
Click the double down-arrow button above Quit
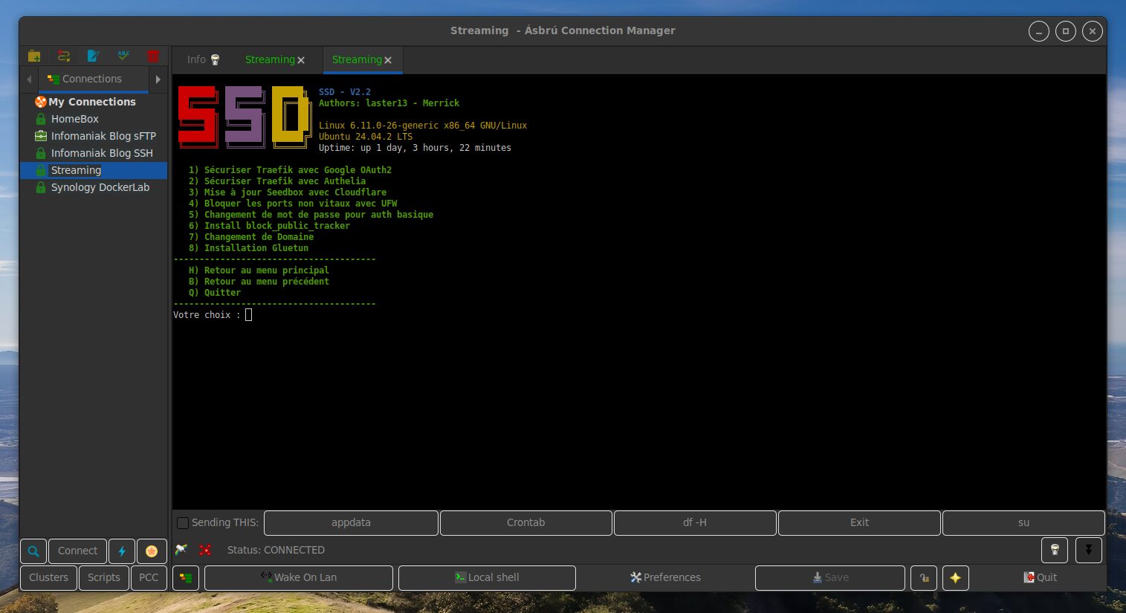pos(1089,551)
